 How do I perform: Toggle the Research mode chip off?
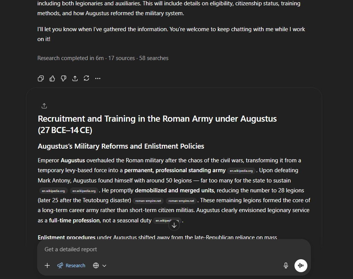point(71,265)
